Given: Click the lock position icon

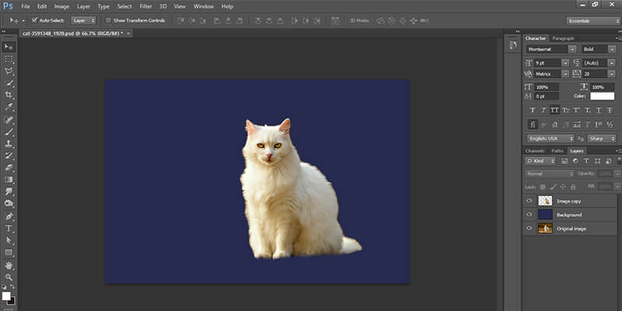Looking at the screenshot, I should pos(562,187).
